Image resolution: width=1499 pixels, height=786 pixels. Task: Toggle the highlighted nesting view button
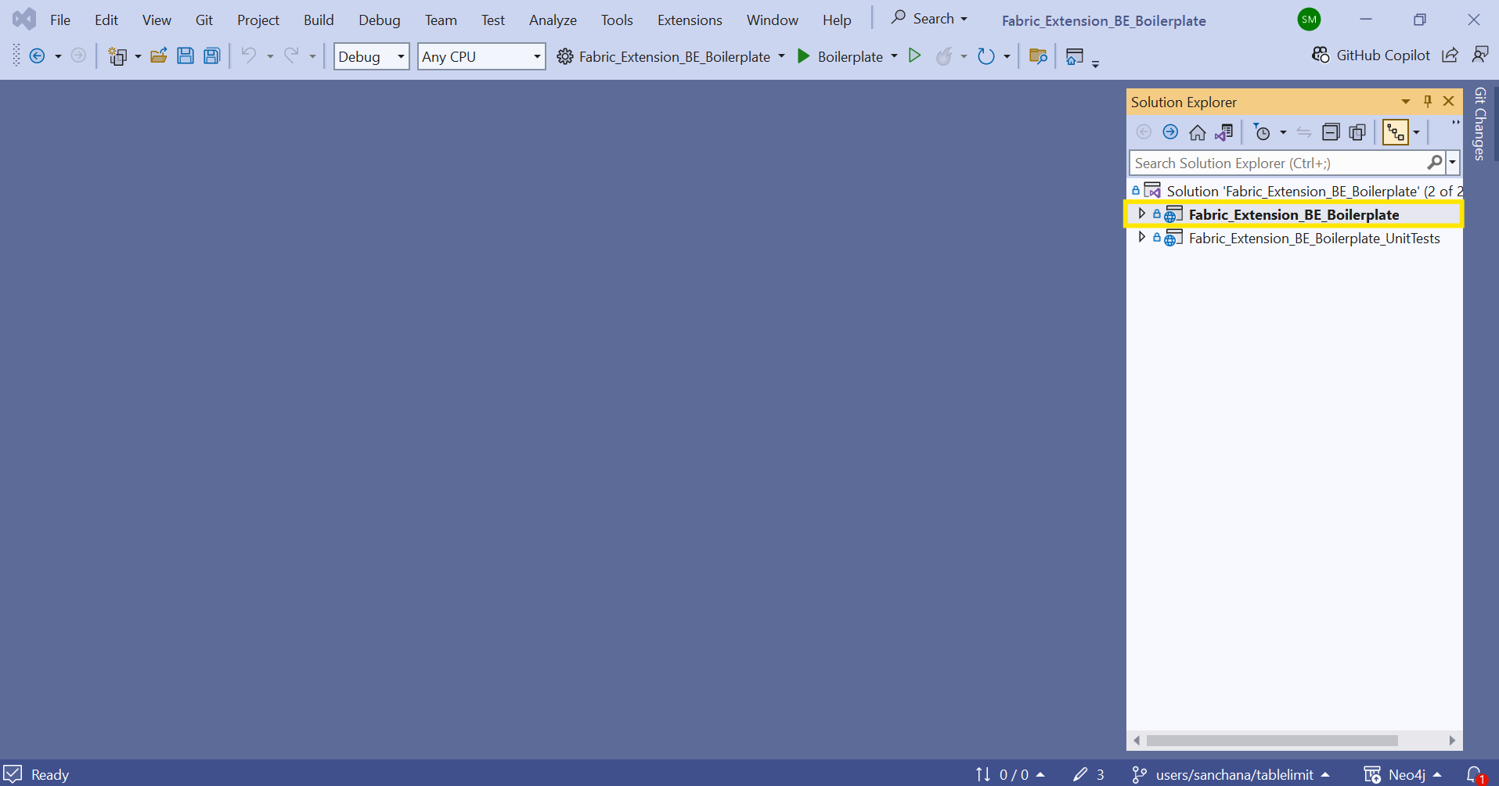click(x=1396, y=132)
